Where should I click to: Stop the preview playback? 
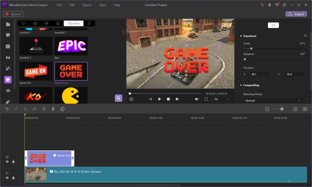[168, 99]
